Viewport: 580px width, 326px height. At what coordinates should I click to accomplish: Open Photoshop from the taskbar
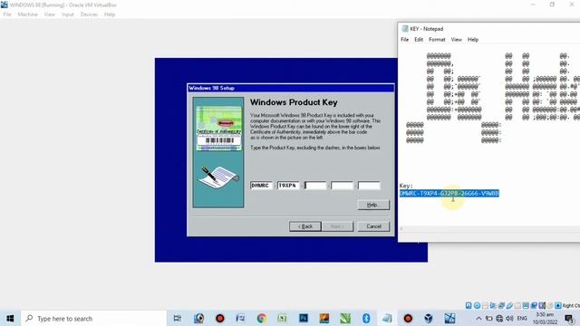click(304, 318)
